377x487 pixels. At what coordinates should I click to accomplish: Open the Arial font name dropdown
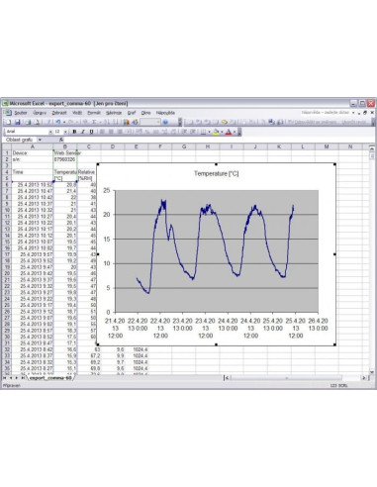50,132
